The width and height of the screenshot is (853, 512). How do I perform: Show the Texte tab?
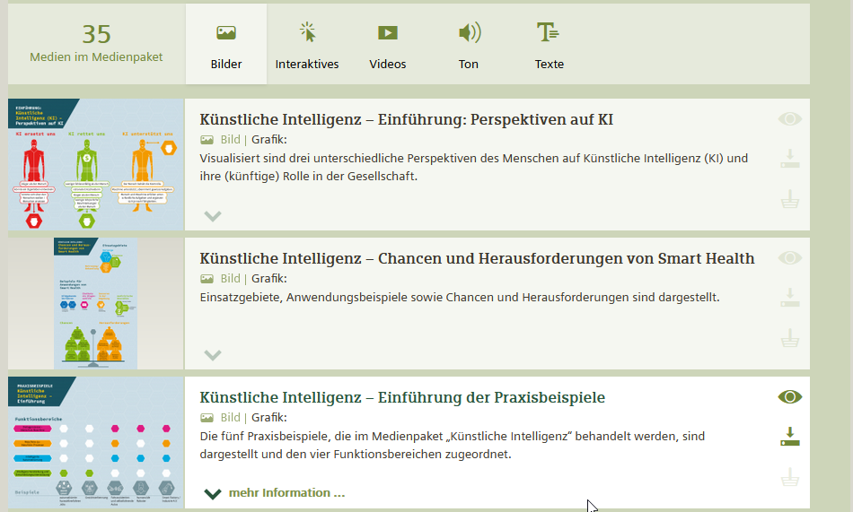[x=549, y=46]
